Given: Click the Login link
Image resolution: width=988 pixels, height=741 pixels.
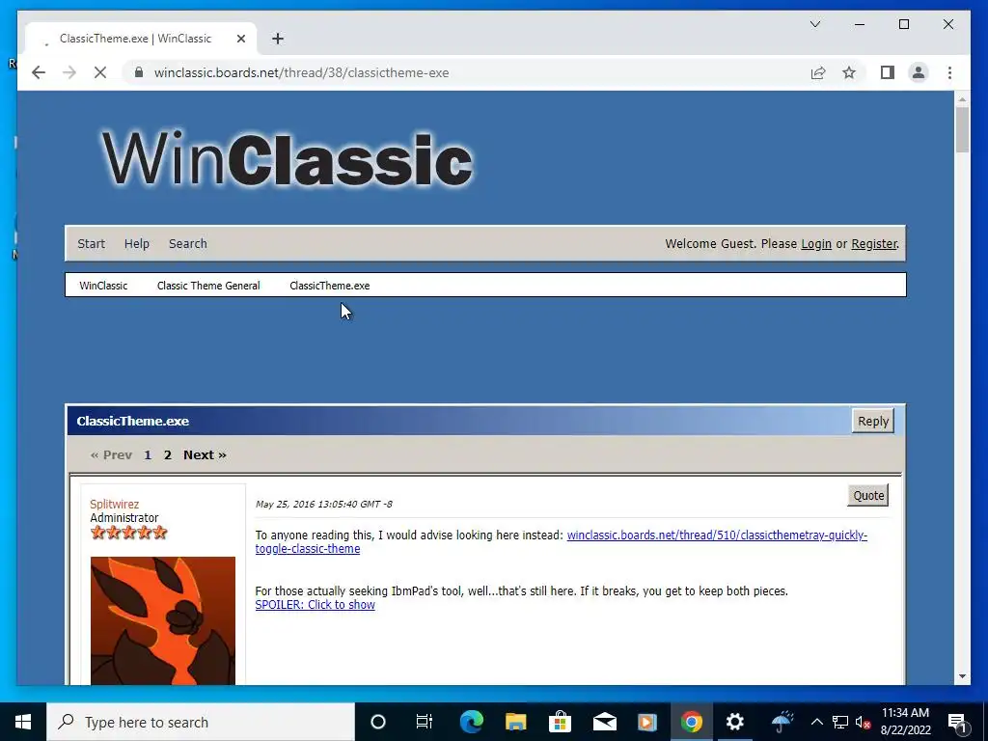Looking at the screenshot, I should 816,244.
